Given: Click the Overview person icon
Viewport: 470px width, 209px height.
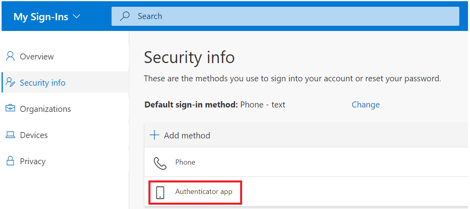Looking at the screenshot, I should point(10,56).
